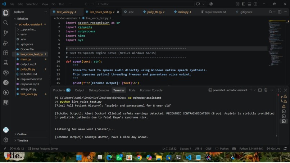Click the editor minimap
The image size is (290, 163).
[x=277, y=42]
